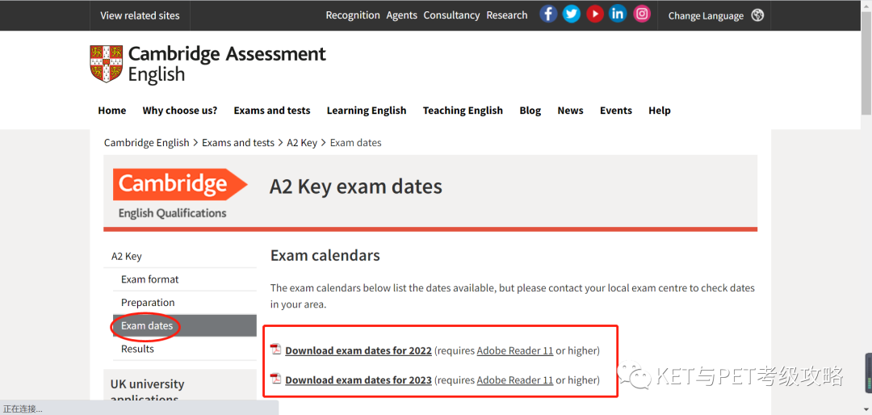Go to A2 Key in the breadcrumb
Viewport: 872px width, 415px height.
302,143
